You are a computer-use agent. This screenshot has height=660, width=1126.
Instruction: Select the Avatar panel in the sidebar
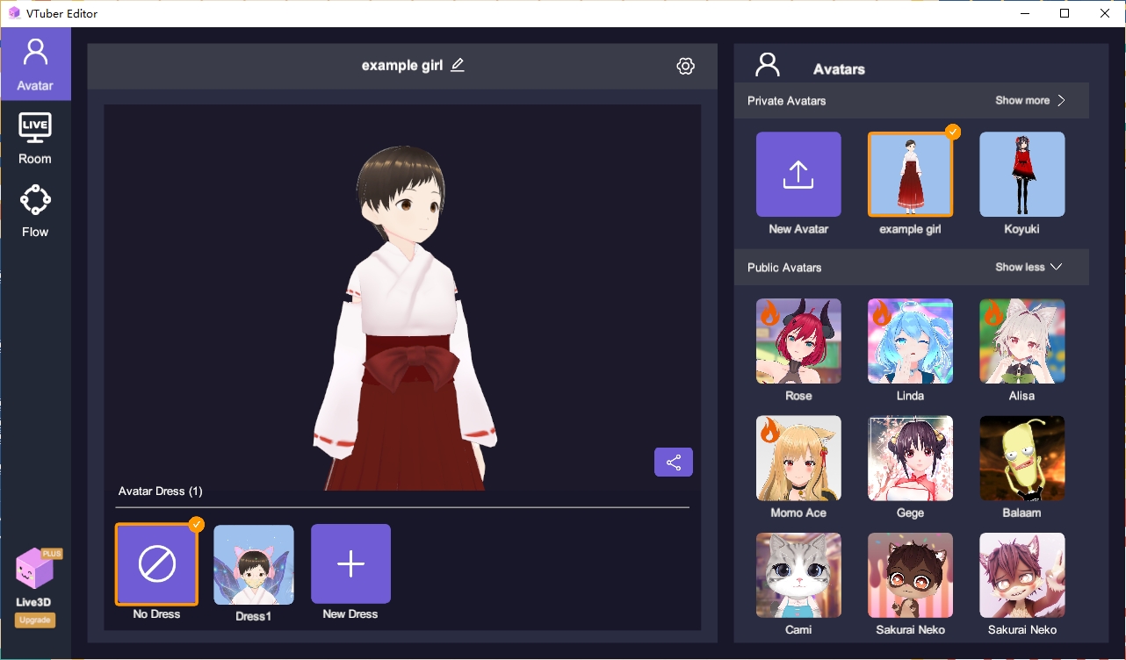click(35, 63)
